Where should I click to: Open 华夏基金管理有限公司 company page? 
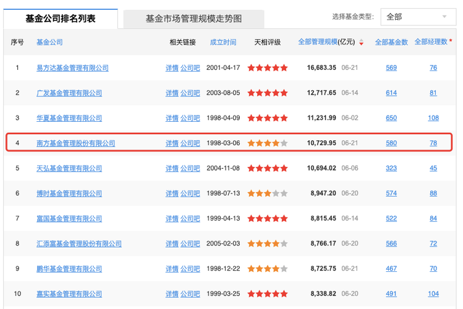(x=69, y=118)
